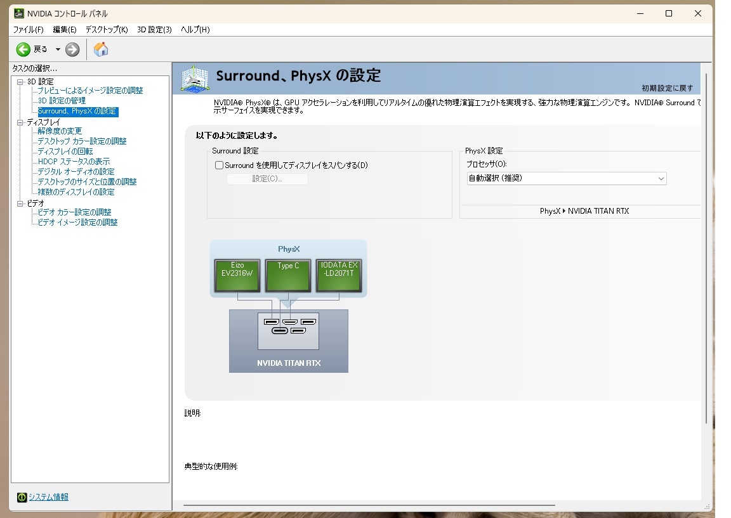This screenshot has width=731, height=518.
Task: Open ビデオ カラー設定の調整
Action: click(x=75, y=212)
